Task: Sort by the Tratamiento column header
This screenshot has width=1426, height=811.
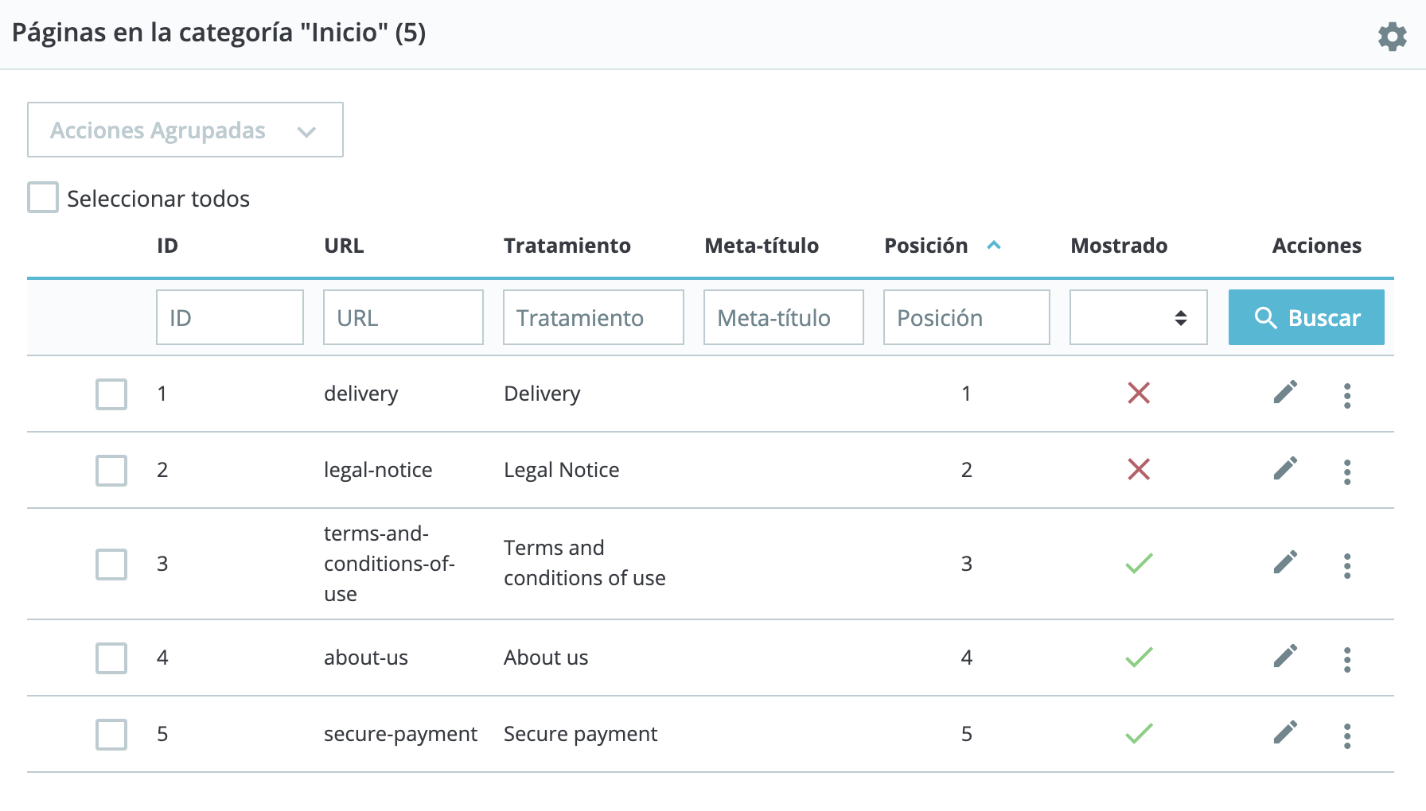Action: (567, 246)
